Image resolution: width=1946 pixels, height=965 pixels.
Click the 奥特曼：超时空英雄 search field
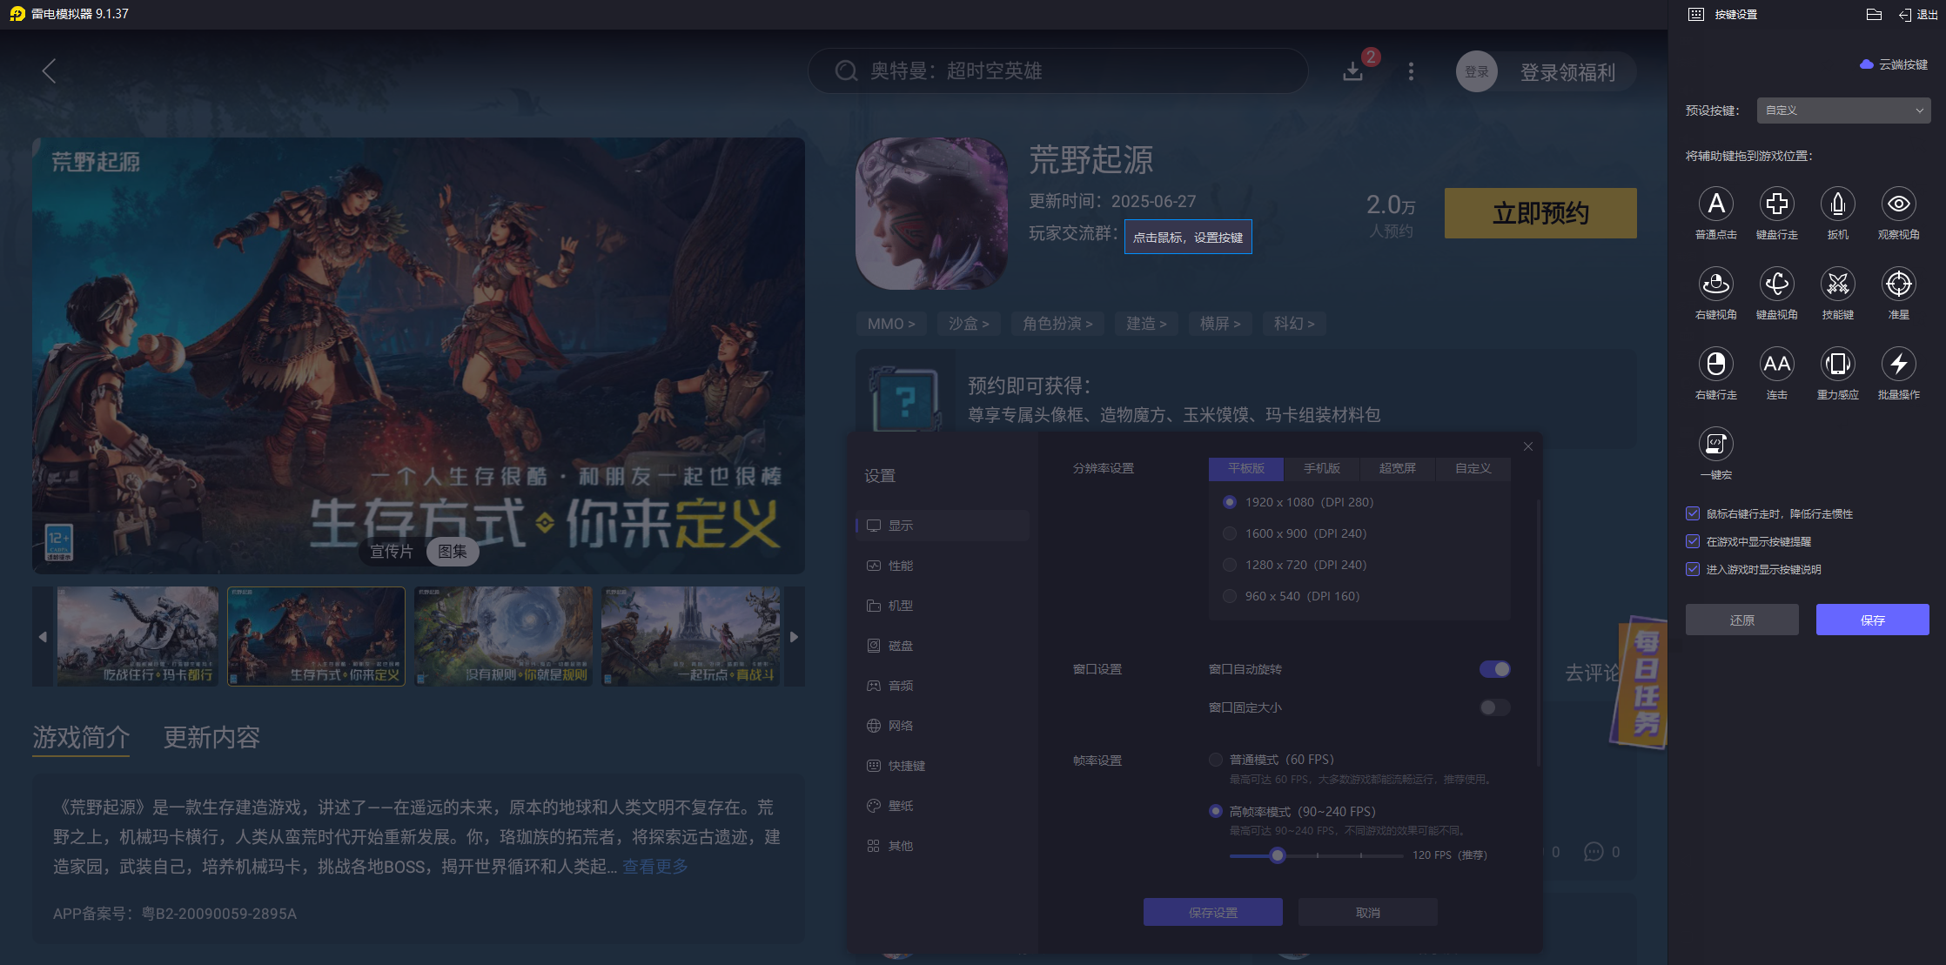tap(1057, 71)
